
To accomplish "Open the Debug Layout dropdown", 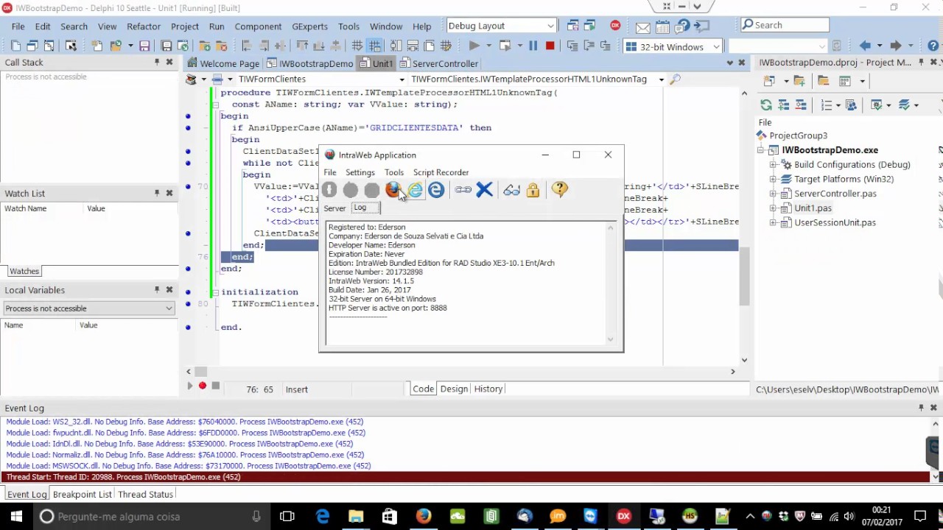I will click(550, 26).
